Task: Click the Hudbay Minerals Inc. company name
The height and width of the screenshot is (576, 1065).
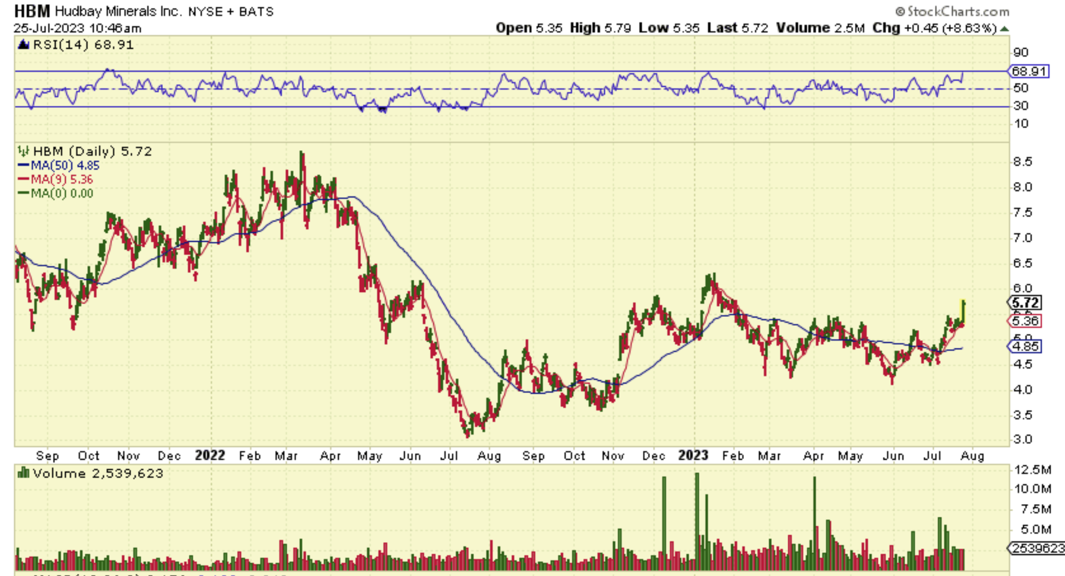Action: point(119,11)
